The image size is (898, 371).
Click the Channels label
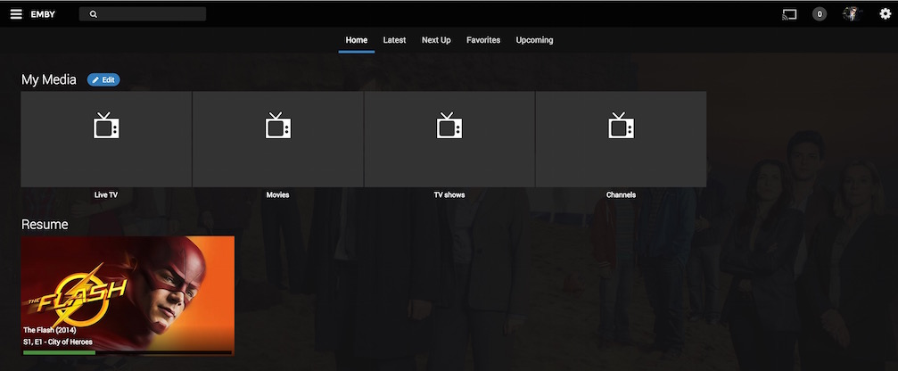tap(621, 194)
